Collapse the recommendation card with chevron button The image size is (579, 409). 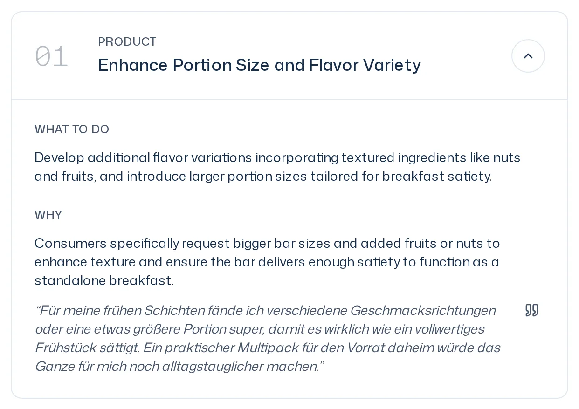click(x=528, y=56)
